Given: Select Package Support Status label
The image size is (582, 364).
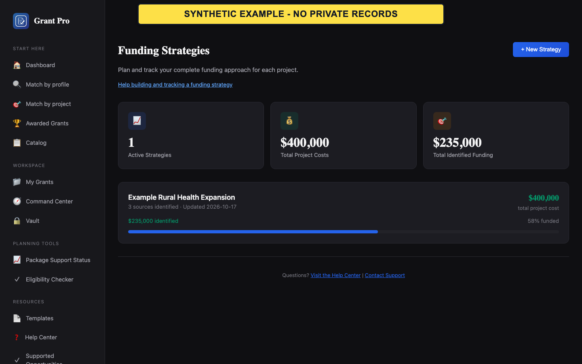Looking at the screenshot, I should (58, 260).
